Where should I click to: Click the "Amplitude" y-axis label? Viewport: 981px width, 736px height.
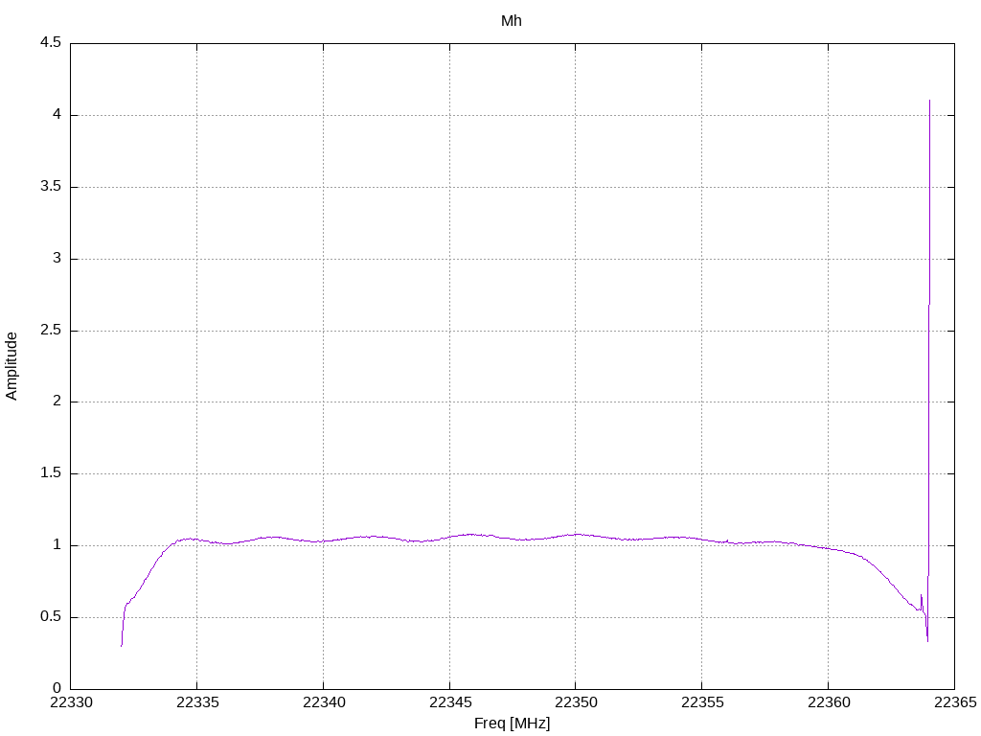pos(11,366)
